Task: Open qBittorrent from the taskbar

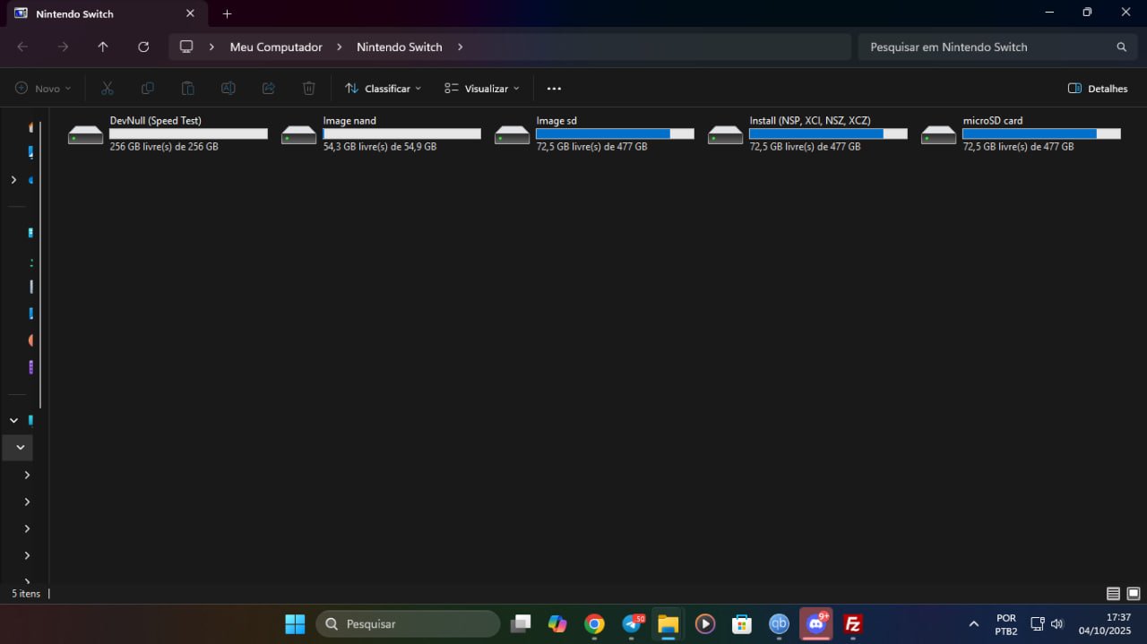Action: coord(780,623)
